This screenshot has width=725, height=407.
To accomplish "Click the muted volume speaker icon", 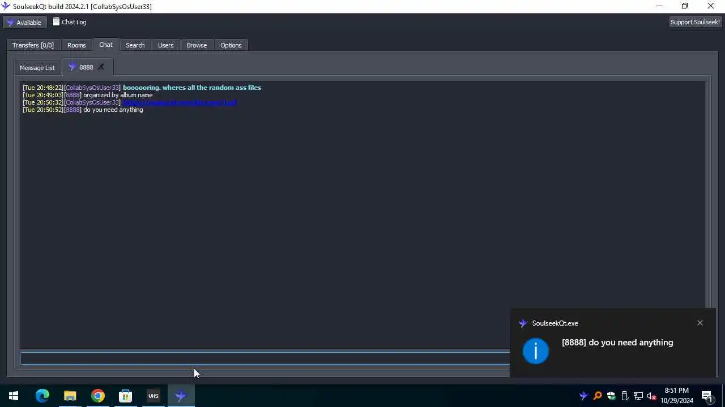I will pos(652,396).
